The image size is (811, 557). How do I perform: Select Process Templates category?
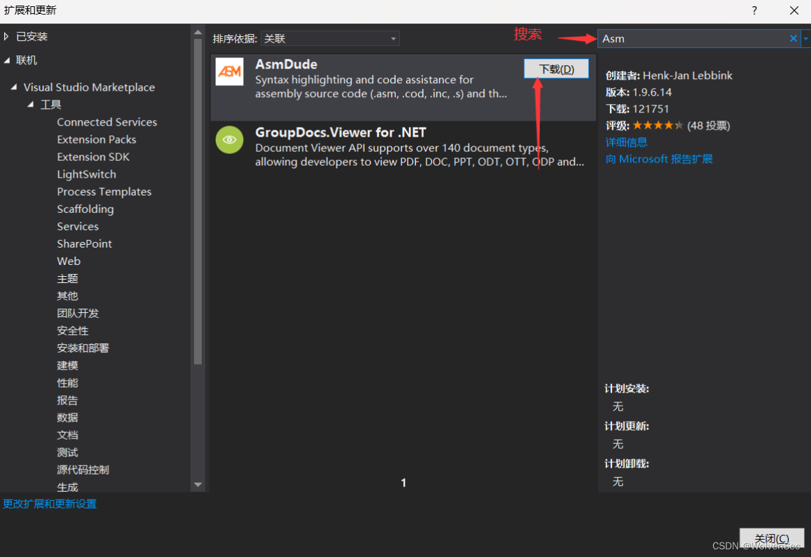104,191
